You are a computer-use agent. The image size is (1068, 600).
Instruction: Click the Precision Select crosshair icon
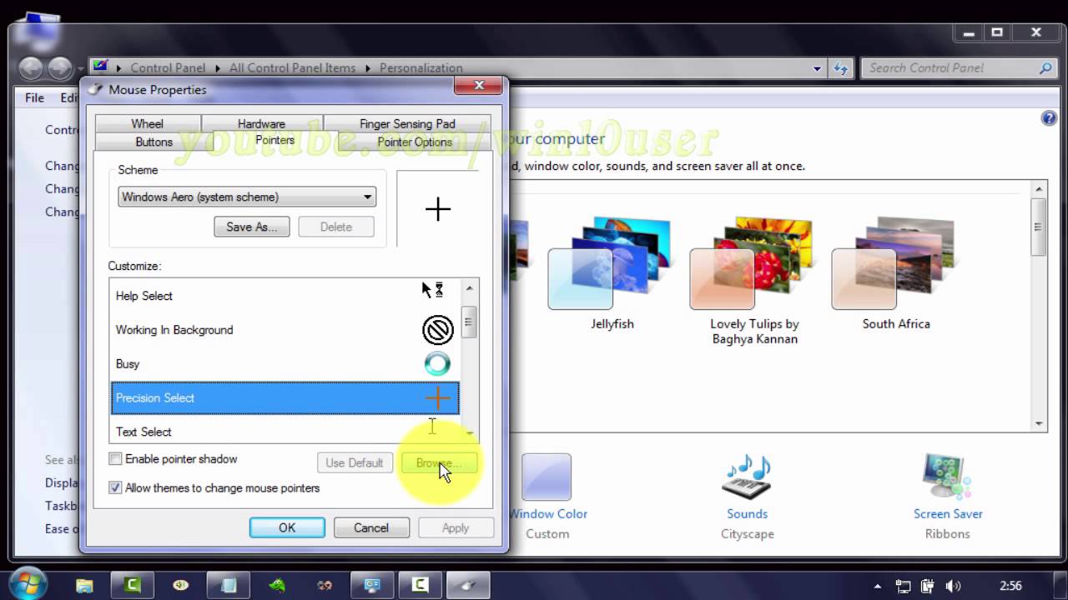tap(437, 398)
